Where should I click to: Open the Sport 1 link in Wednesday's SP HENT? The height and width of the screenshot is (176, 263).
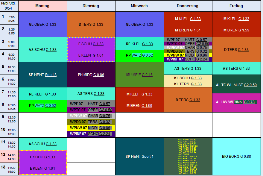tap(148, 157)
